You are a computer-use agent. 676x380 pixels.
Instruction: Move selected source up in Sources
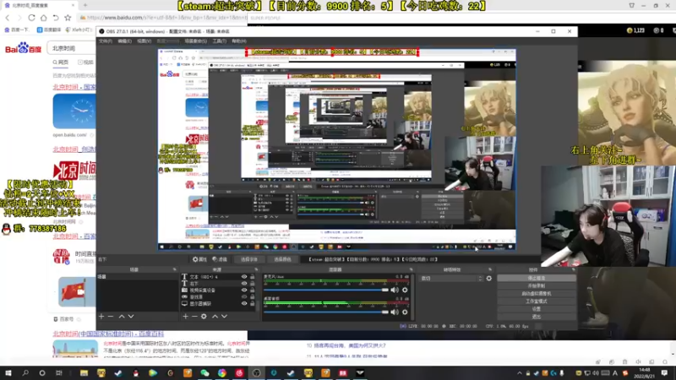click(x=215, y=316)
